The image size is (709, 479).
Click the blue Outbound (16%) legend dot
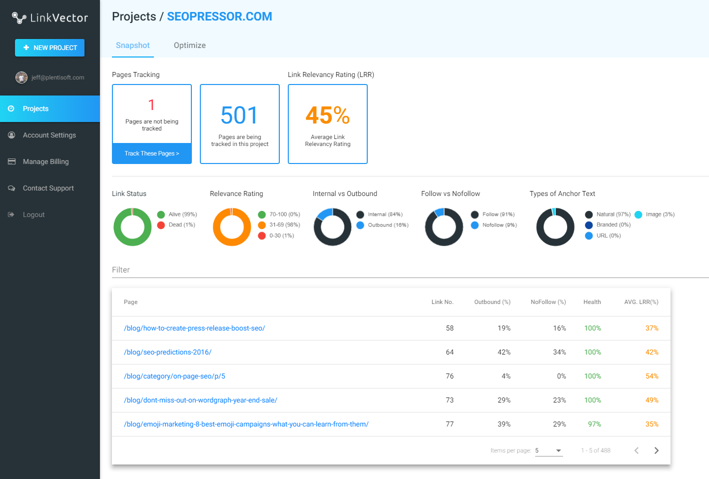click(360, 225)
